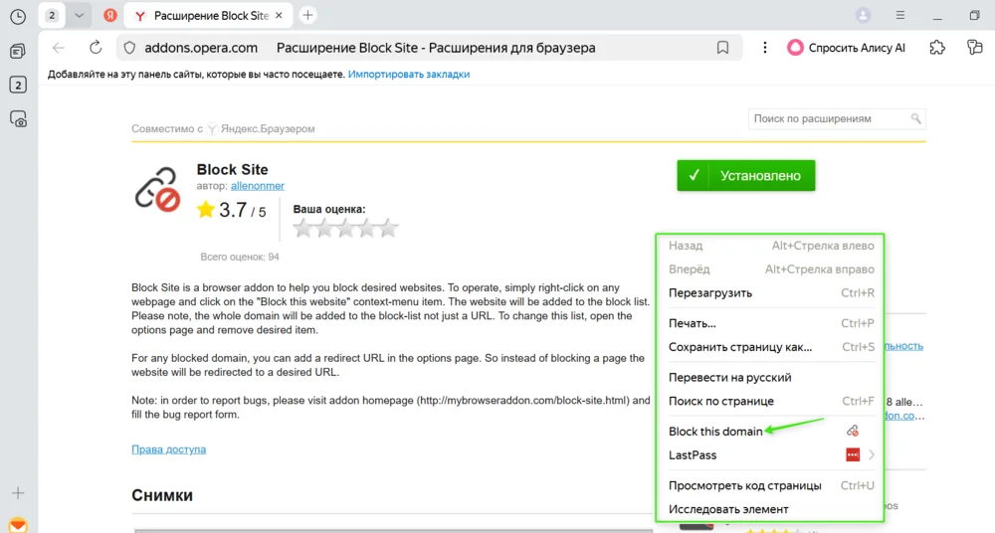Select Исследовать элемент in the context menu

click(771, 509)
